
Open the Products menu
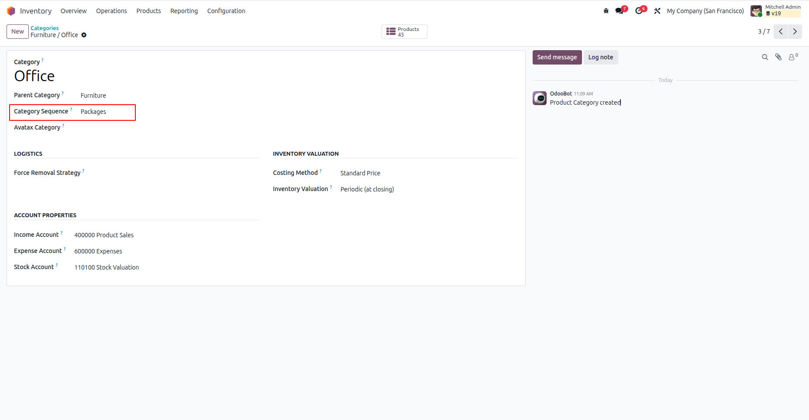(148, 11)
